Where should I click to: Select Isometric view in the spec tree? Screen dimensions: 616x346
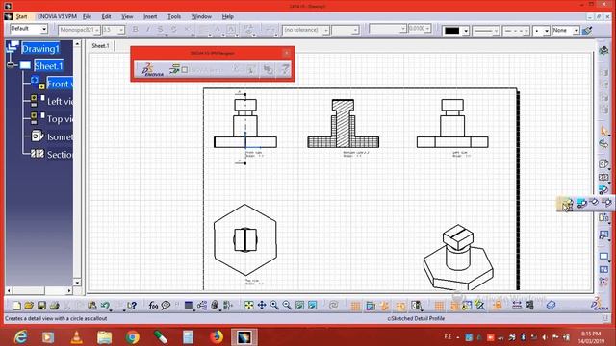tap(60, 136)
